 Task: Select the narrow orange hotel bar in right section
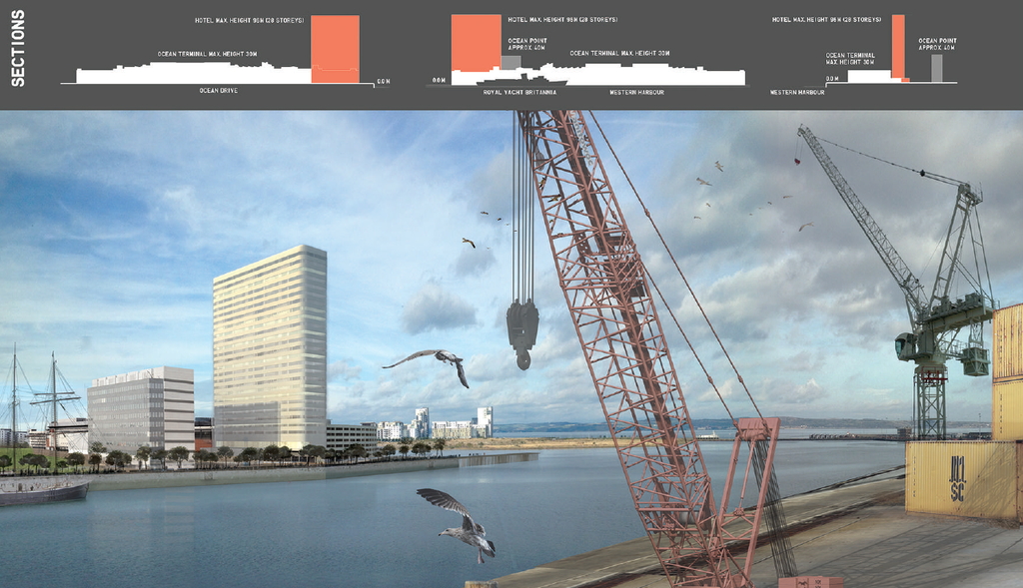(x=897, y=46)
